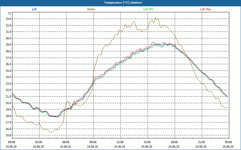Click the 06:00 time axis label
The height and width of the screenshot is (150, 241).
pyautogui.click(x=65, y=142)
